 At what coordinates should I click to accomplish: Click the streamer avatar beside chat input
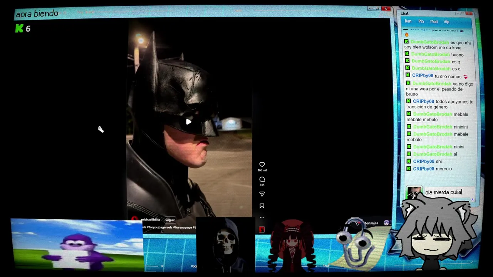point(414,192)
